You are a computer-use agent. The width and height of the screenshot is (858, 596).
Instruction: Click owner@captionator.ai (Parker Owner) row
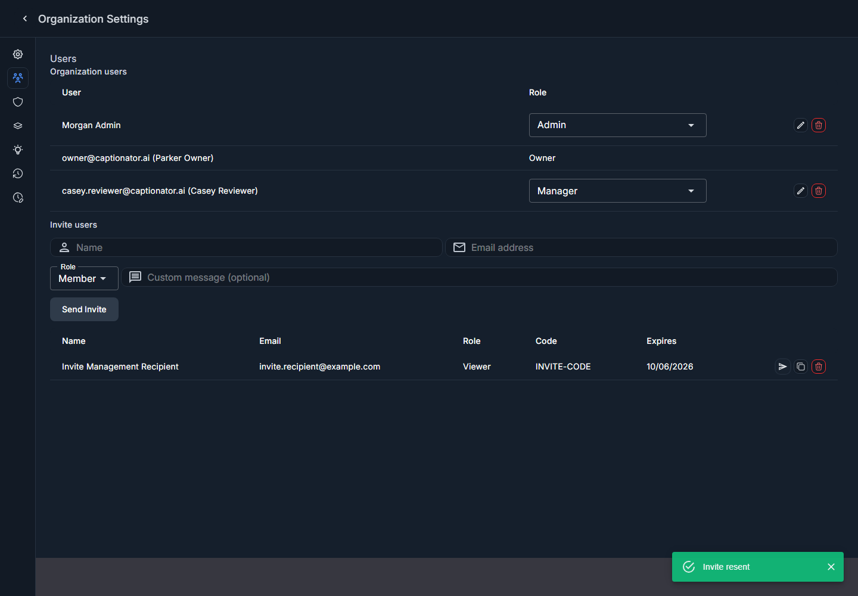click(444, 158)
